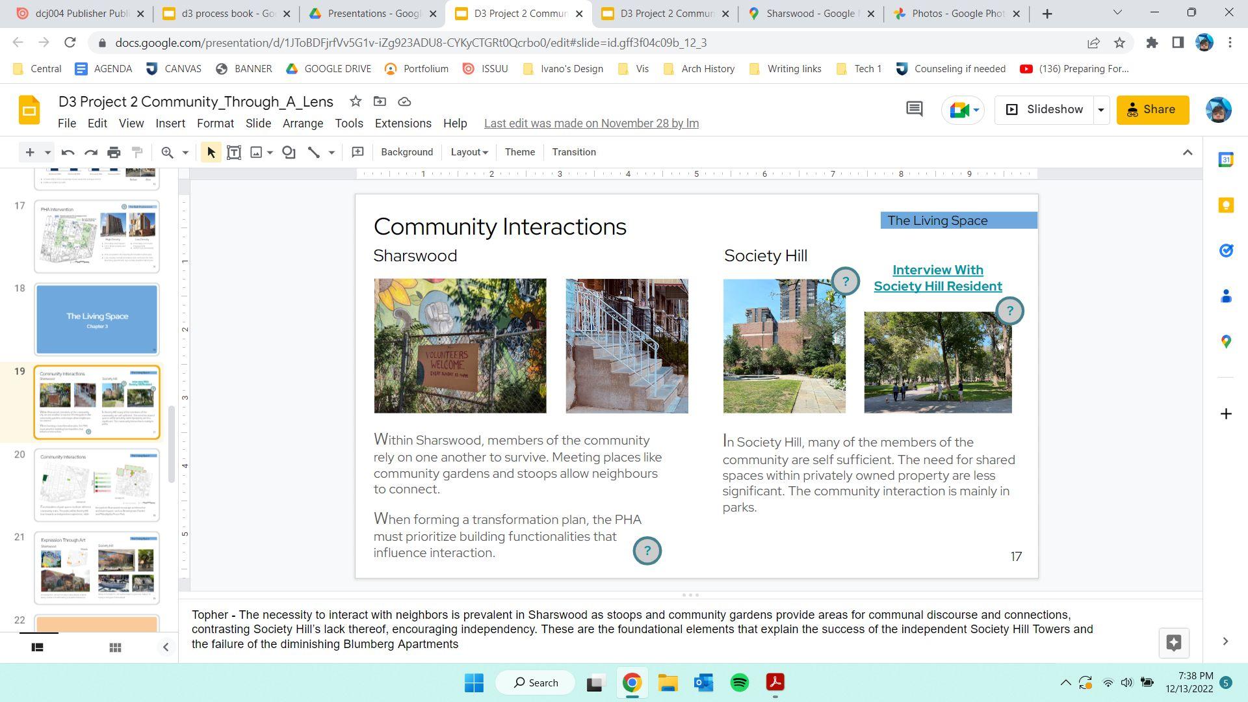Screen dimensions: 1248x702
Task: Open Spotify from the taskbar
Action: pos(739,682)
